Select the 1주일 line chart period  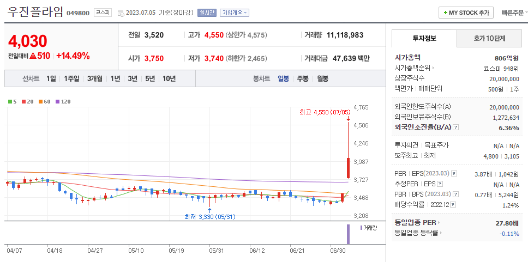pyautogui.click(x=71, y=78)
